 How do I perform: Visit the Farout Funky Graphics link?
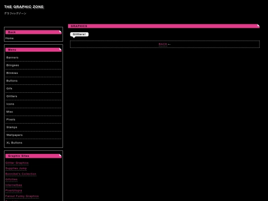[x=22, y=196]
